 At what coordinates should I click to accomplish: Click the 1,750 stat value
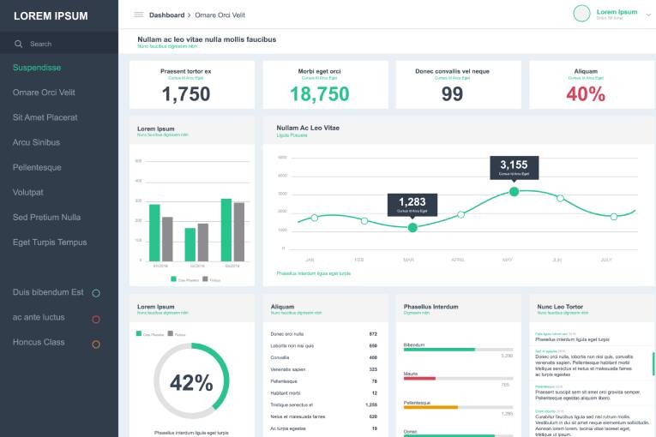(186, 93)
